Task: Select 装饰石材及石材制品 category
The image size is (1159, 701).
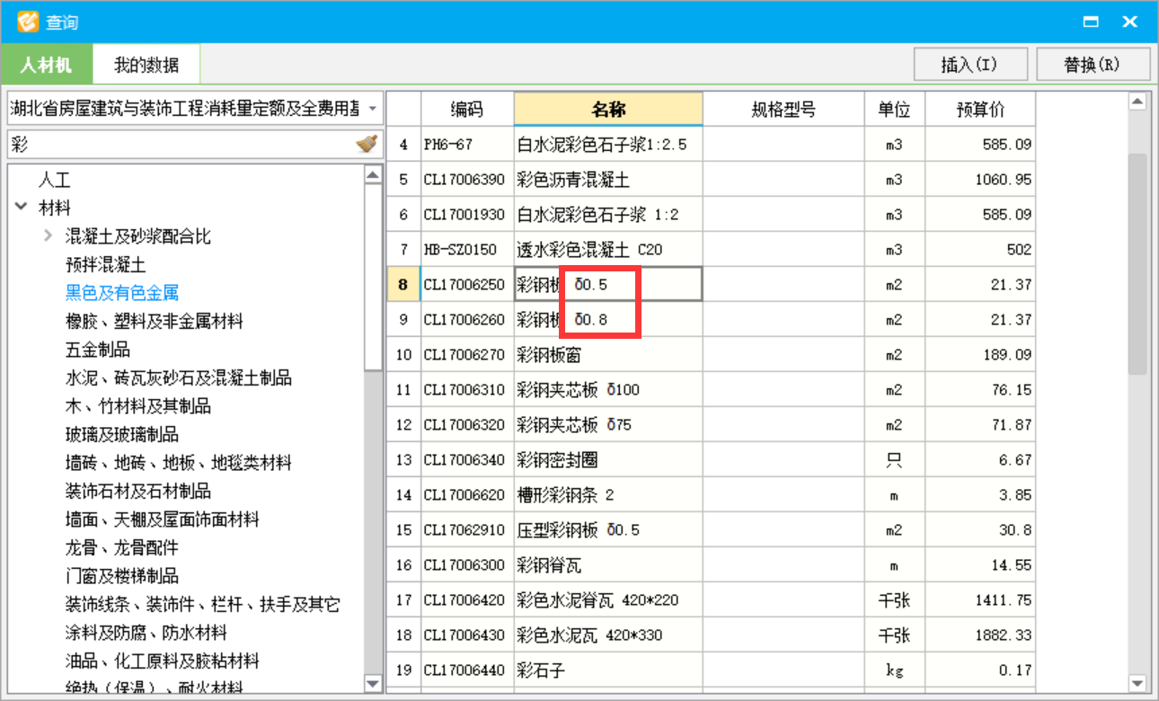Action: coord(138,492)
